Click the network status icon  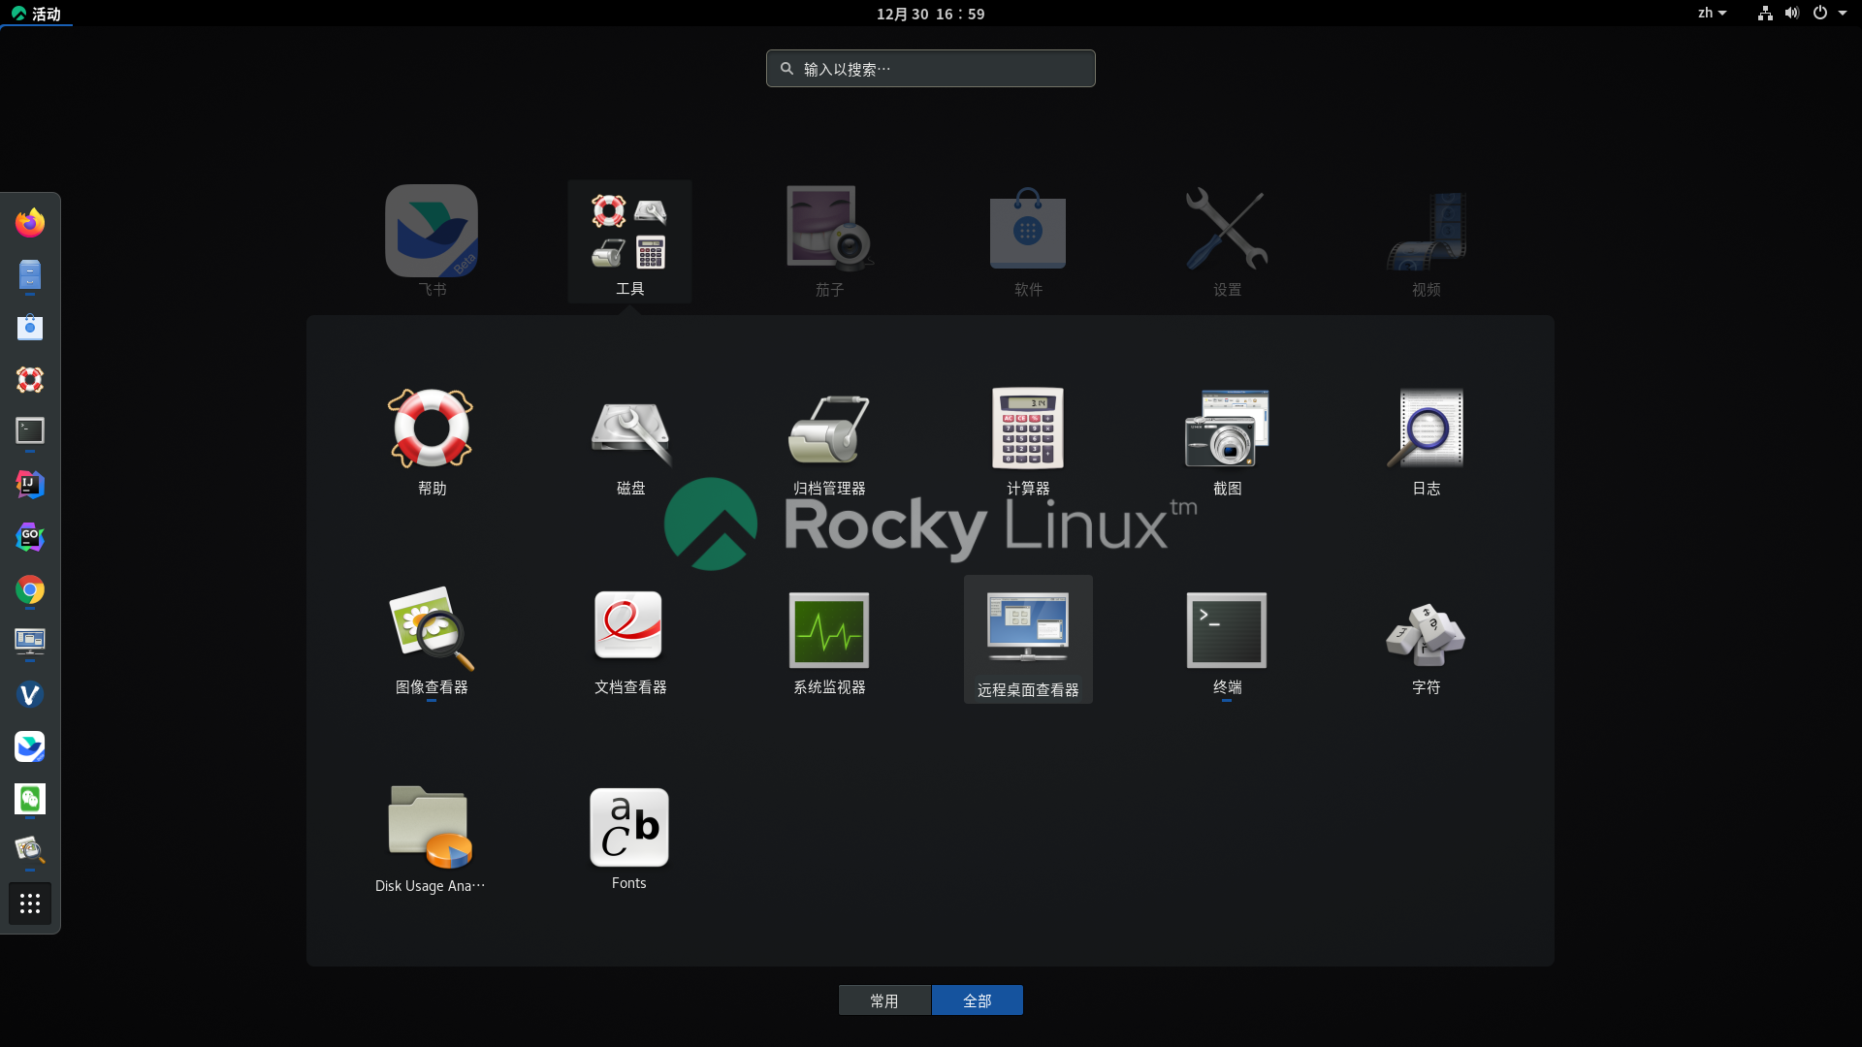tap(1765, 14)
